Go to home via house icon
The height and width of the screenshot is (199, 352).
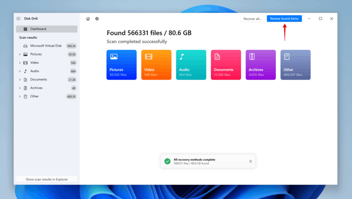(x=88, y=19)
